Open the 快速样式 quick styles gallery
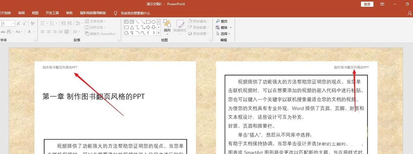The image size is (413, 154). [x=180, y=27]
